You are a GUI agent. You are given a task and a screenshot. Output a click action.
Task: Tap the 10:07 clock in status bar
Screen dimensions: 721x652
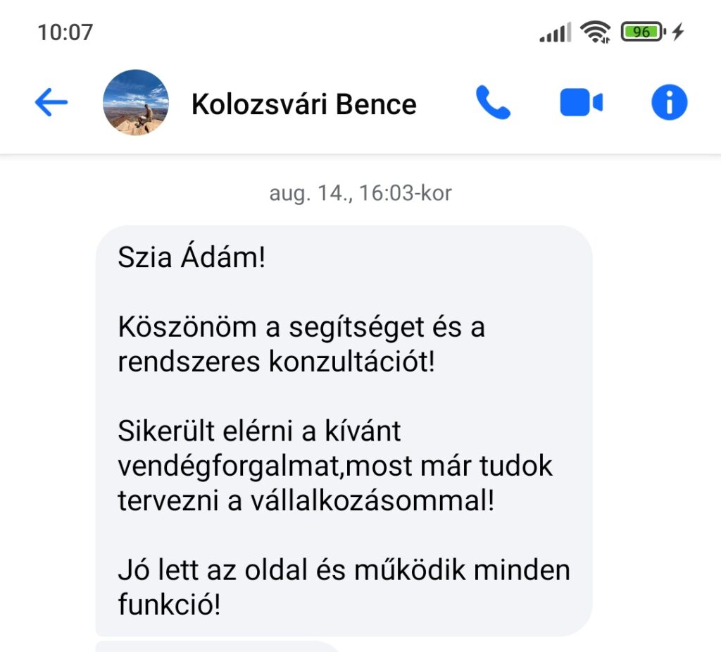(x=65, y=32)
